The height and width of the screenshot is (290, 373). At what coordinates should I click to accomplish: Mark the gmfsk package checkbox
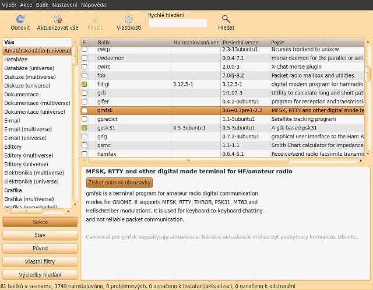[x=85, y=110]
